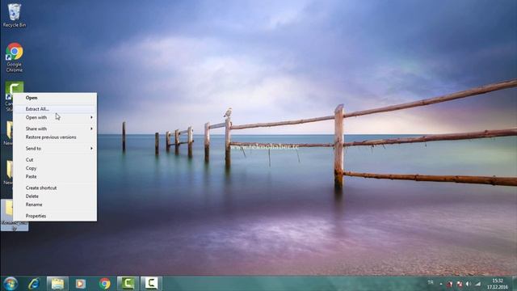The height and width of the screenshot is (291, 517).
Task: Select the Google Chrome desktop shortcut
Action: (15, 57)
